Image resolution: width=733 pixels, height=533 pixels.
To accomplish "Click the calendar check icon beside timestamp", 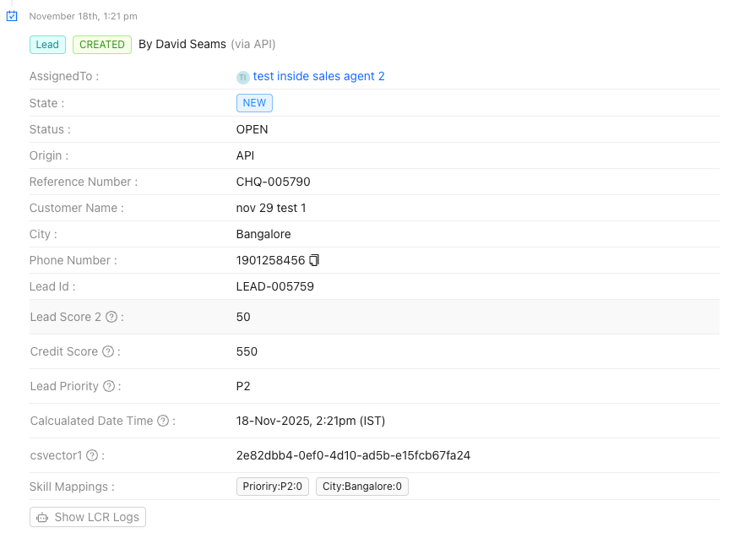I will tap(12, 16).
